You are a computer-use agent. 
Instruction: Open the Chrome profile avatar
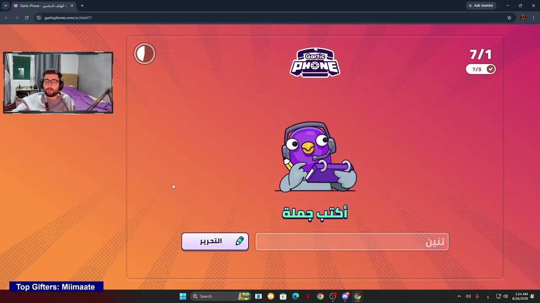click(524, 18)
